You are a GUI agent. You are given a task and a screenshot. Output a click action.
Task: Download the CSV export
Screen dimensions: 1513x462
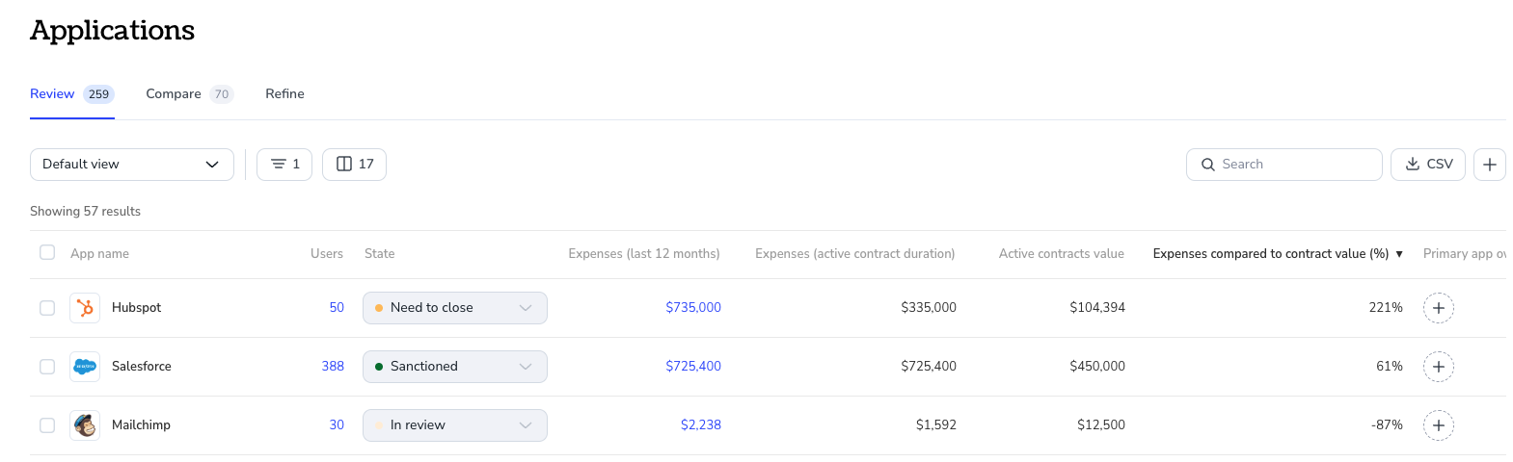(1427, 165)
